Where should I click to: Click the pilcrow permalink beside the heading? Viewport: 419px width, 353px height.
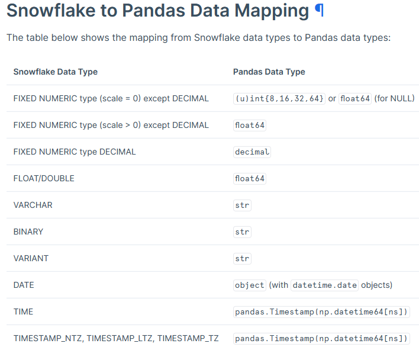click(x=320, y=11)
